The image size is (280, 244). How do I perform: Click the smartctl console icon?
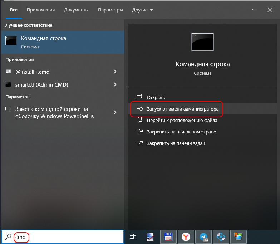pyautogui.click(x=8, y=84)
